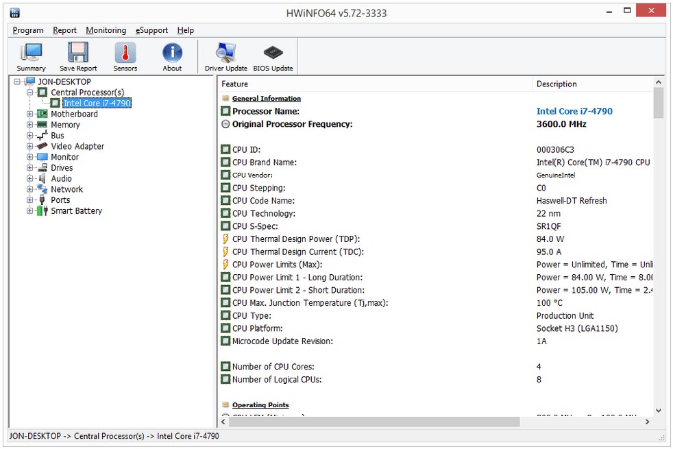Click the horizontal scrollbar right arrow
This screenshot has height=449, width=673.
pos(647,422)
